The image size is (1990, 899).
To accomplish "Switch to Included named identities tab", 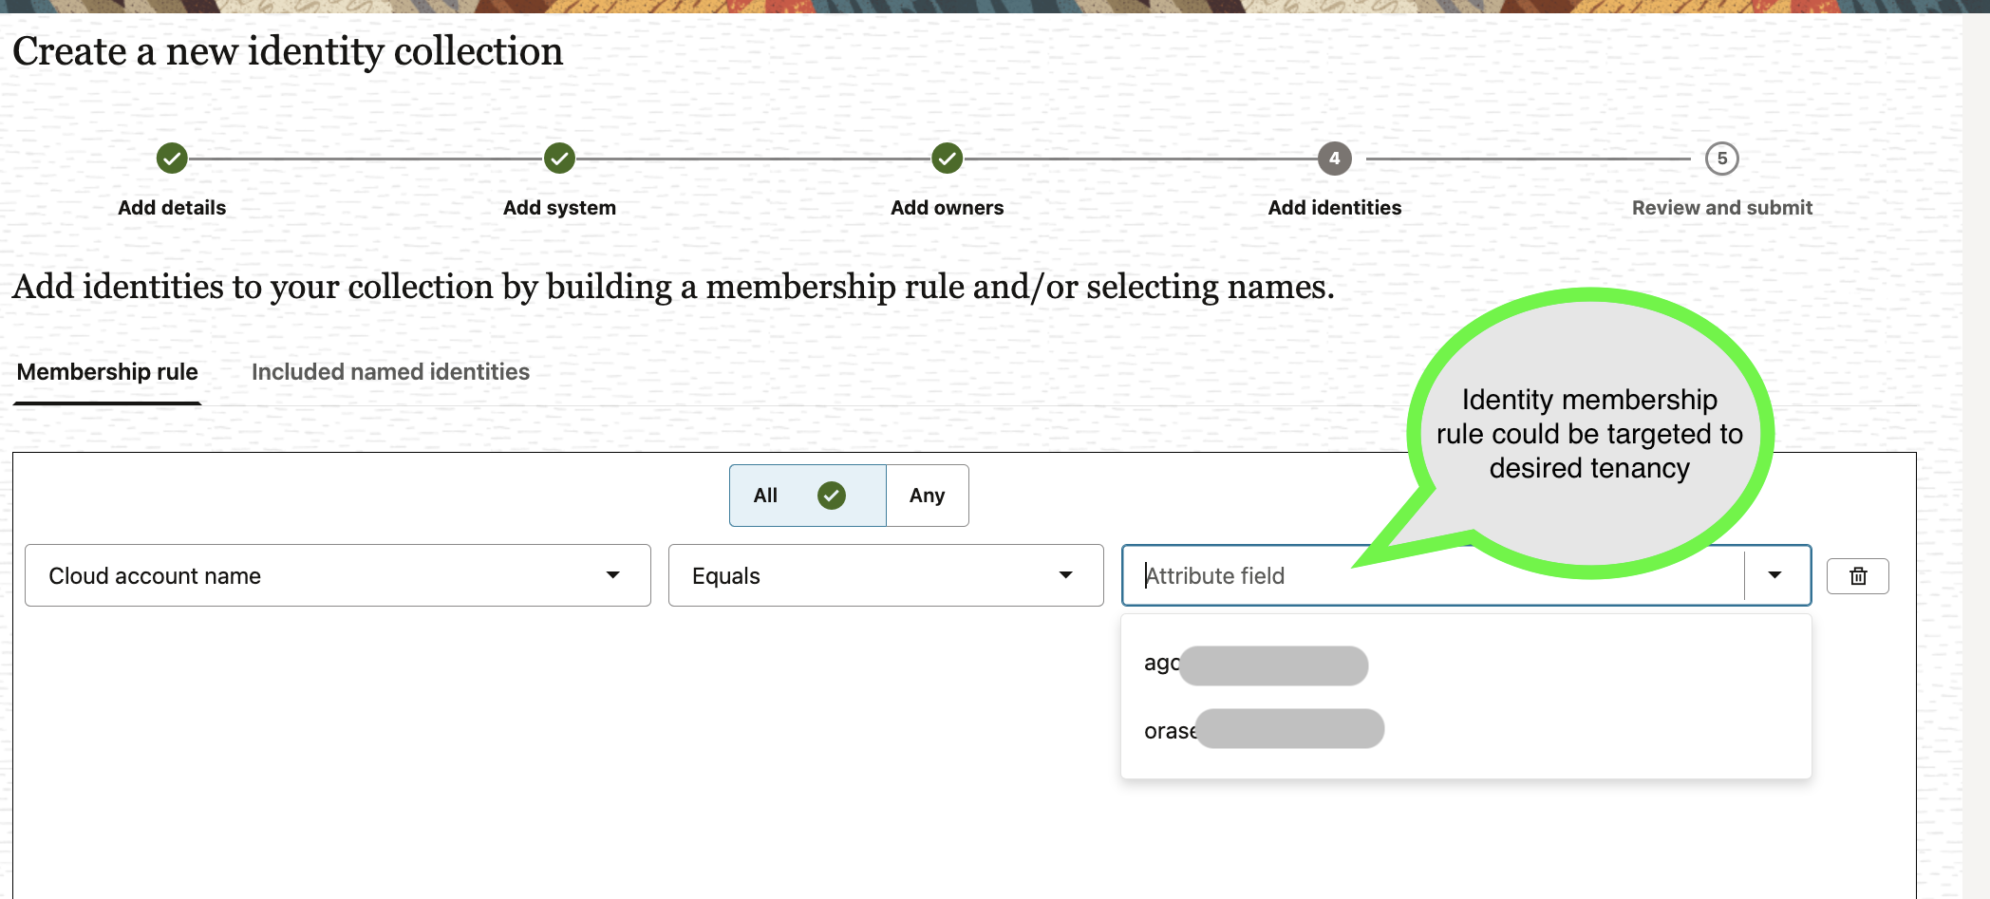I will [390, 372].
